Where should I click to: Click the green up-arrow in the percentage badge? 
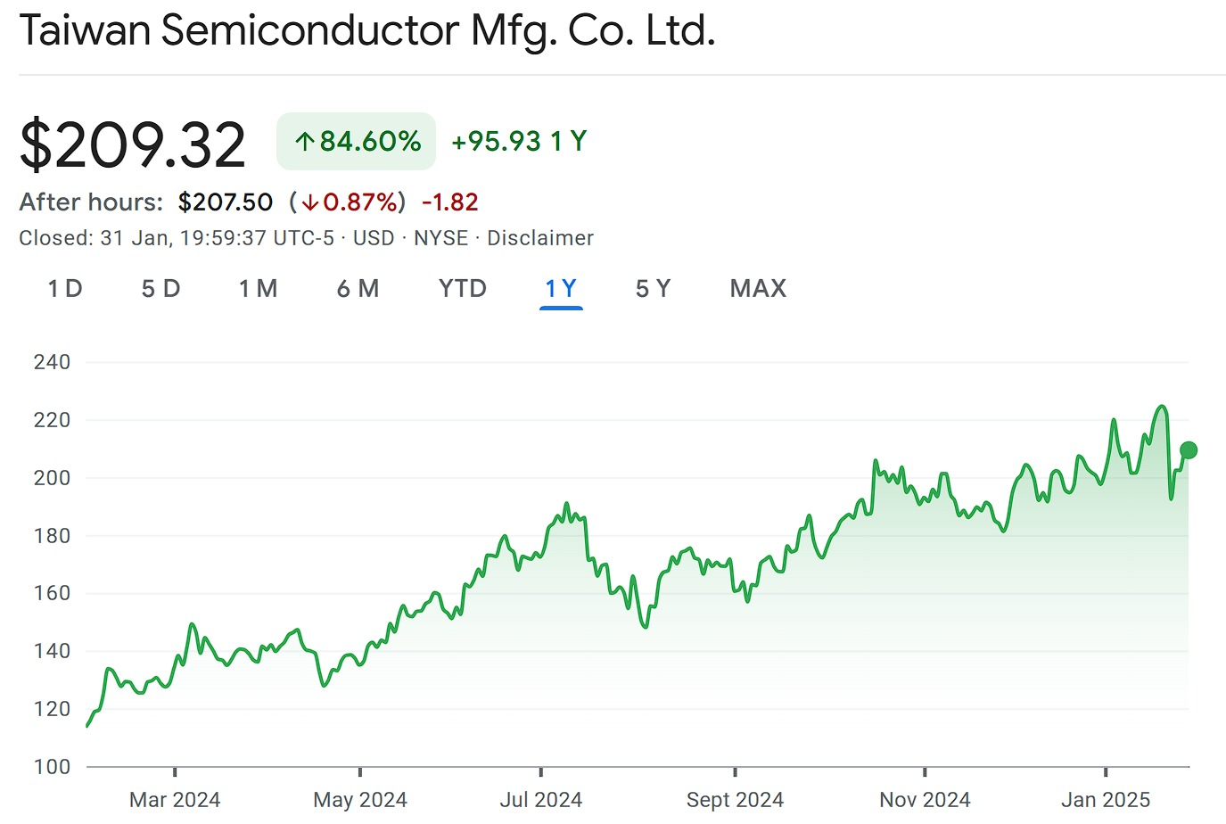click(307, 140)
